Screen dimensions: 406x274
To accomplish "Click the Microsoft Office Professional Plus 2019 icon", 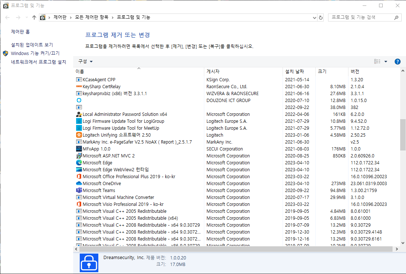I will point(79,176).
